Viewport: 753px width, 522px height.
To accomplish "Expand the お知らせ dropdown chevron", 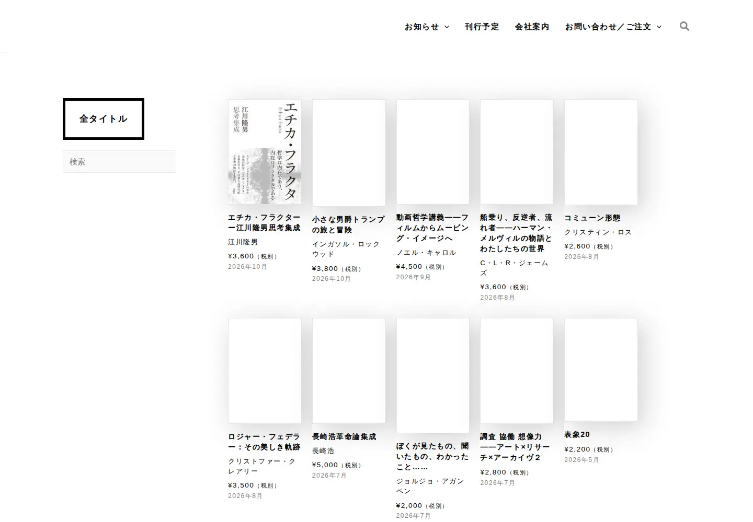I will [x=447, y=27].
